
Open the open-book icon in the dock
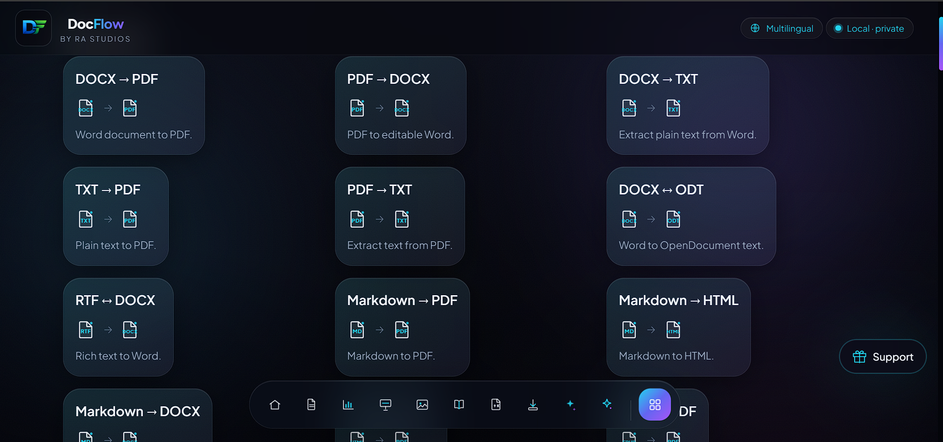point(459,405)
